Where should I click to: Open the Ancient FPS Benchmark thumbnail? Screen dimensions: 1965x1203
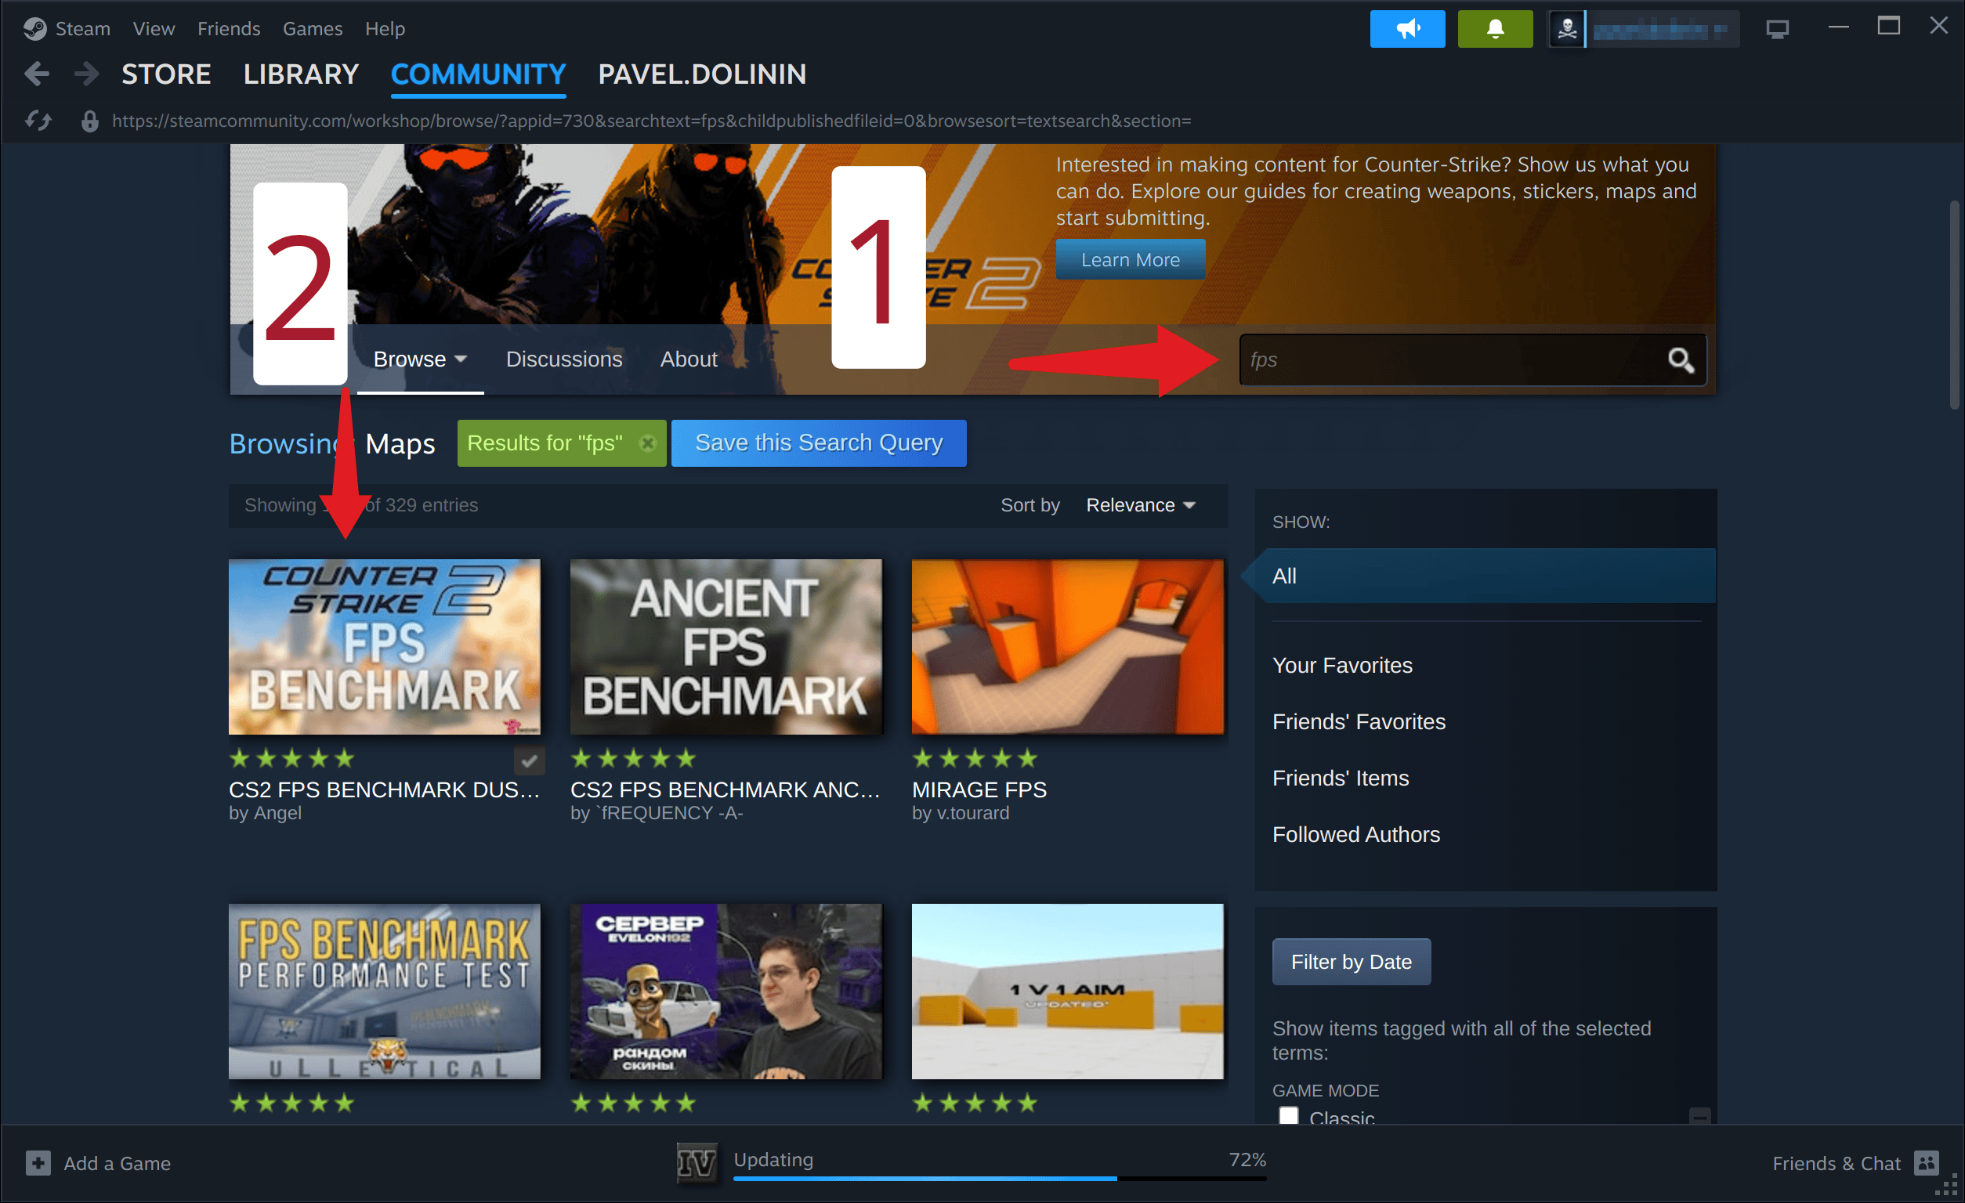coord(726,647)
